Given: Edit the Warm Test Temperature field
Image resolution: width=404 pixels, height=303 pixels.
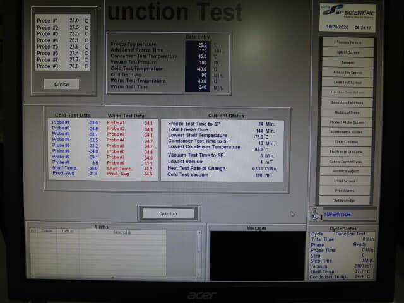Looking at the screenshot, I should coord(198,81).
